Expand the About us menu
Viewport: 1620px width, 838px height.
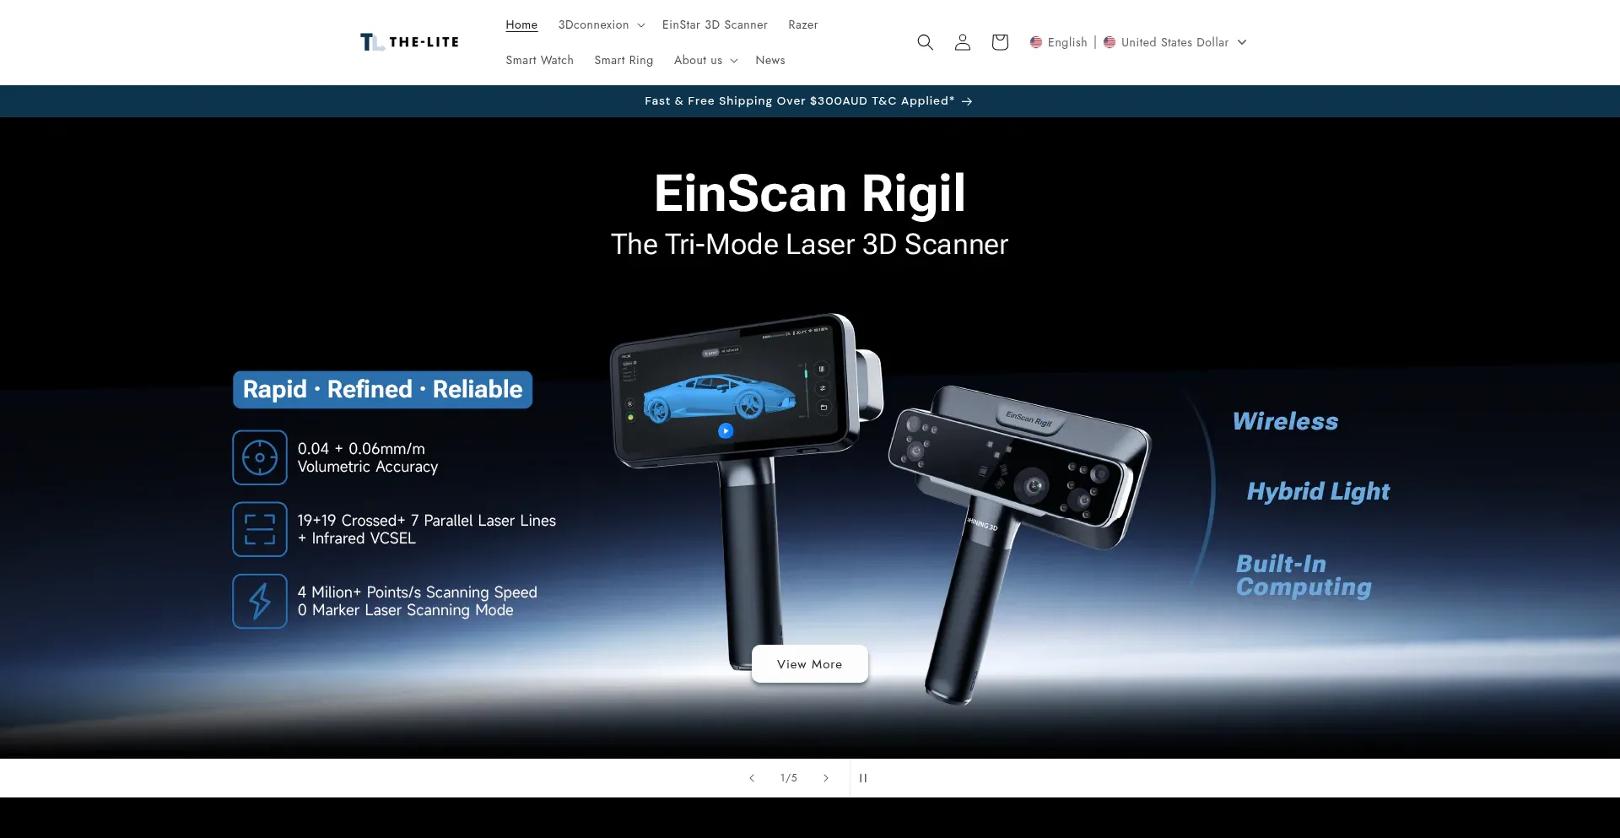[705, 61]
